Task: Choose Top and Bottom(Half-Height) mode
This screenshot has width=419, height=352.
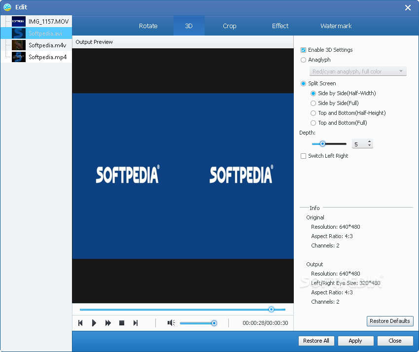Action: 313,113
